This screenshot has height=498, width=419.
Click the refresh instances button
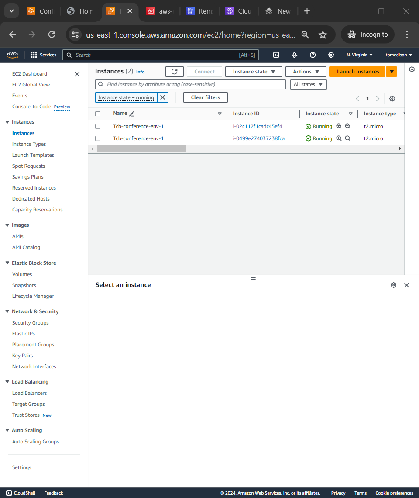click(175, 72)
